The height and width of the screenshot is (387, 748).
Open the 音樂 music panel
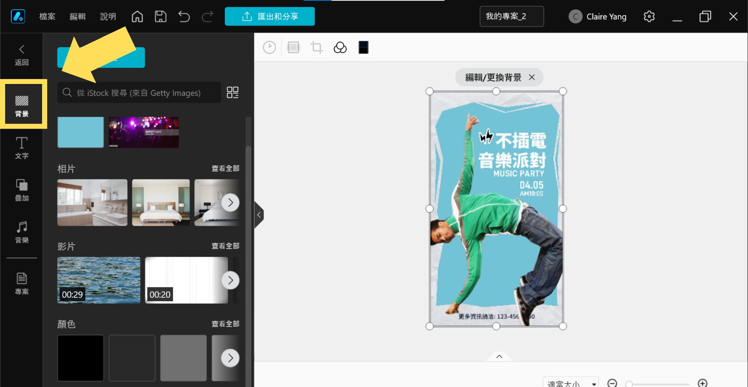coord(22,232)
